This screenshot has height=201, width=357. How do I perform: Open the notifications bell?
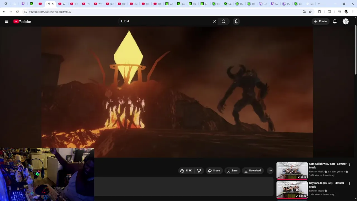(x=335, y=21)
